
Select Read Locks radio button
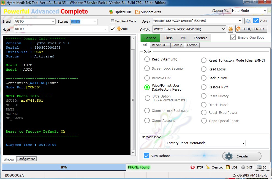coord(204,69)
